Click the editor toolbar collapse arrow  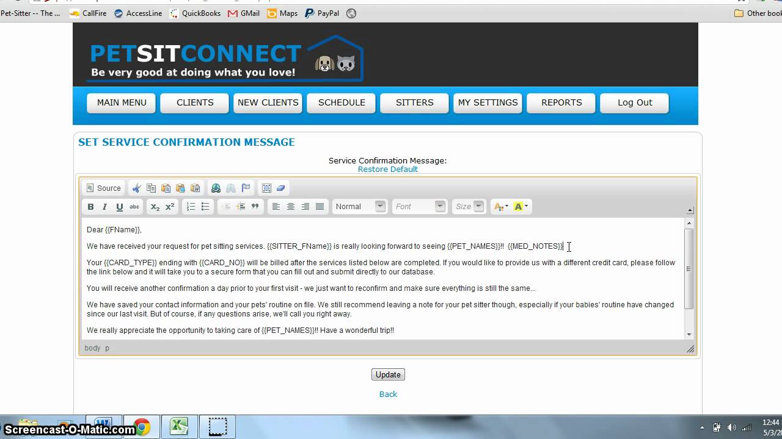click(690, 210)
